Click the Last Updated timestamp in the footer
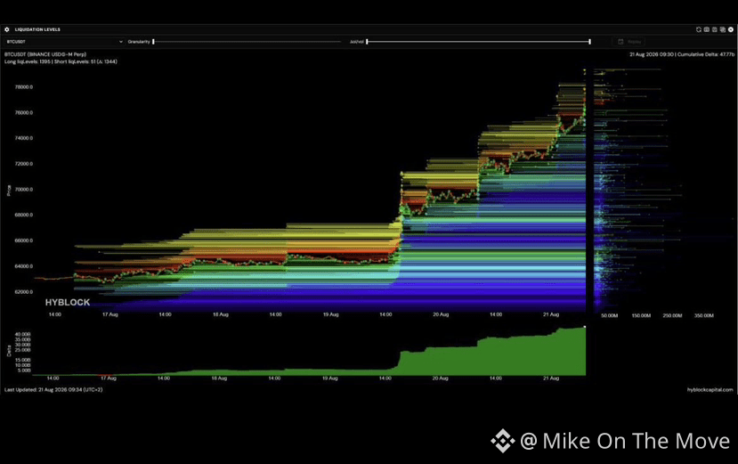Image resolution: width=738 pixels, height=464 pixels. (x=53, y=390)
